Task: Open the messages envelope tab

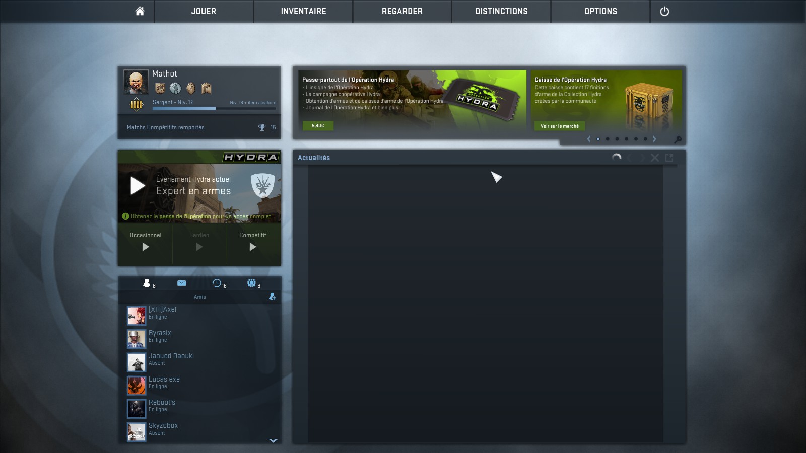Action: point(182,283)
